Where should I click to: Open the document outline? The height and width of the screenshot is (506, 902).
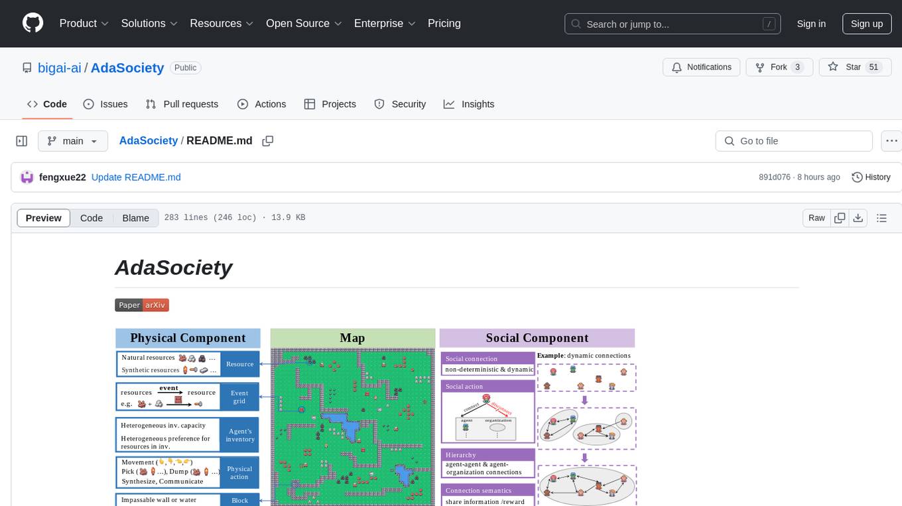tap(881, 218)
